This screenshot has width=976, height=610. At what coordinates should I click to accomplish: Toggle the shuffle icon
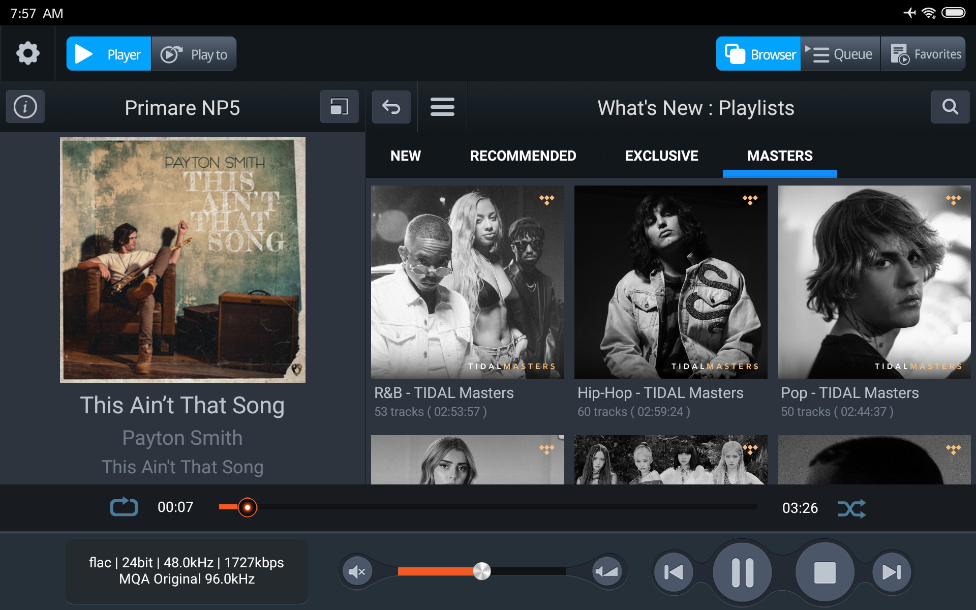click(852, 508)
